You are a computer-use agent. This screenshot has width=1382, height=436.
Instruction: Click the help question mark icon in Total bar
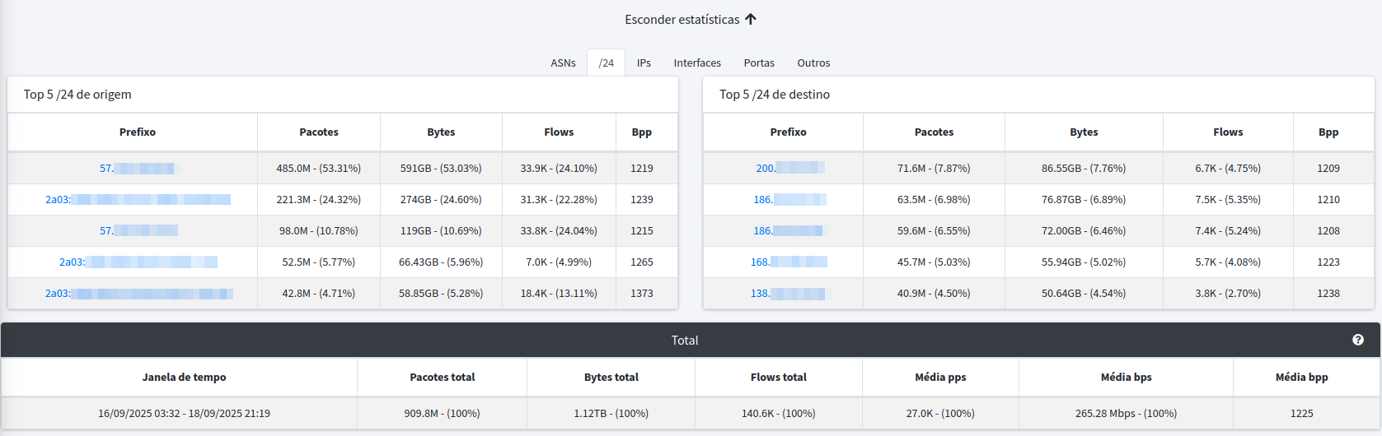[1357, 340]
